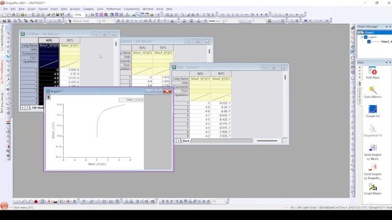This screenshot has width=392, height=220.
Task: Switch to the All tab in Apps panel
Action: tap(360, 84)
